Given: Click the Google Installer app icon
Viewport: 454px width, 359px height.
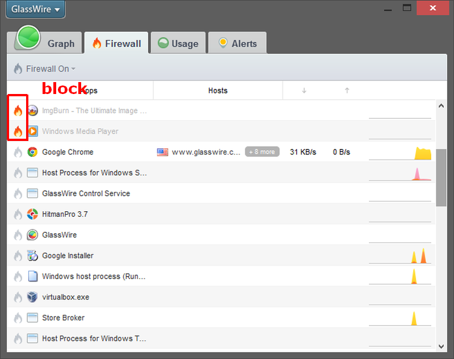Looking at the screenshot, I should [32, 255].
